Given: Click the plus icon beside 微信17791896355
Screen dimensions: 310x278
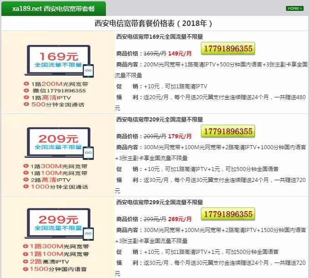Looking at the screenshot, I should coord(26,91).
